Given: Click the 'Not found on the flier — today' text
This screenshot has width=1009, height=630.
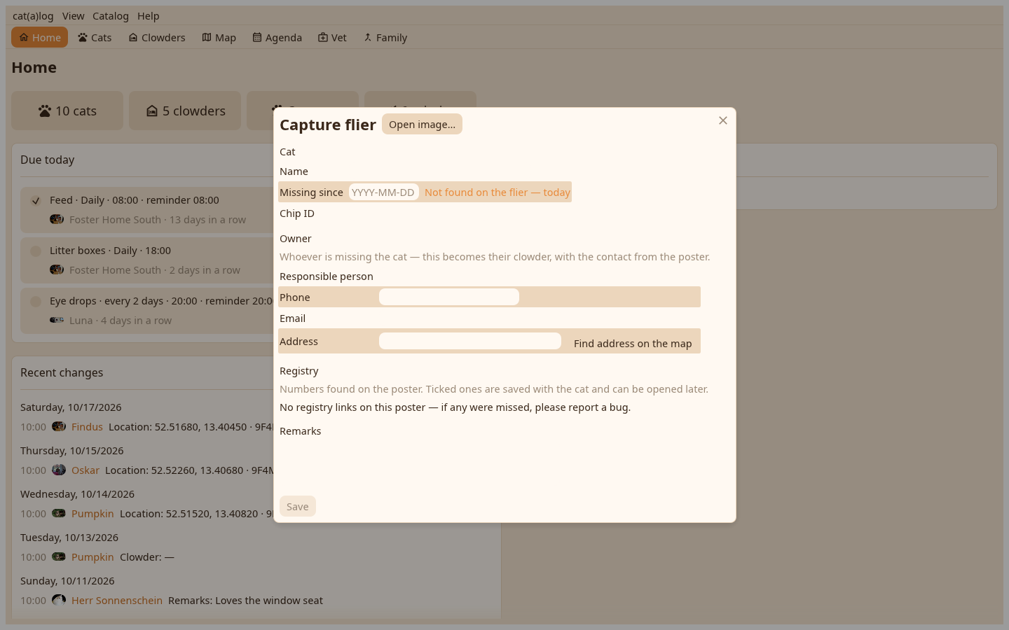Looking at the screenshot, I should coord(497,192).
